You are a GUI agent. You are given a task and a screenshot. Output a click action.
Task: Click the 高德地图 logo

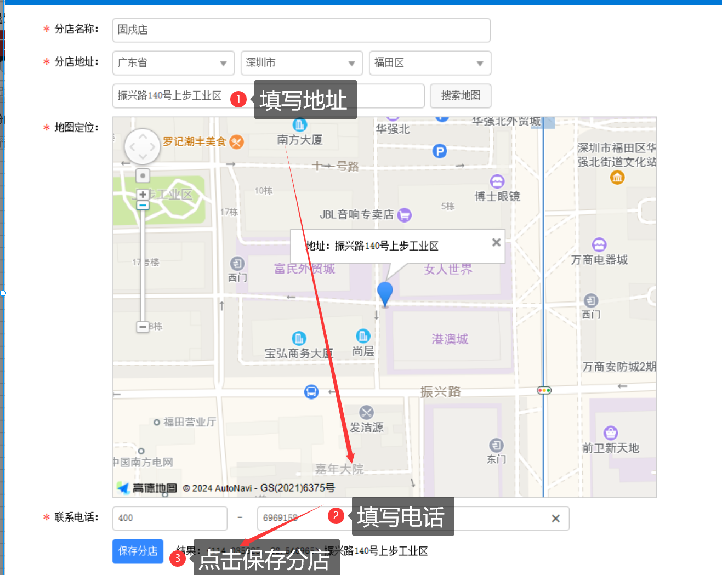coord(147,488)
